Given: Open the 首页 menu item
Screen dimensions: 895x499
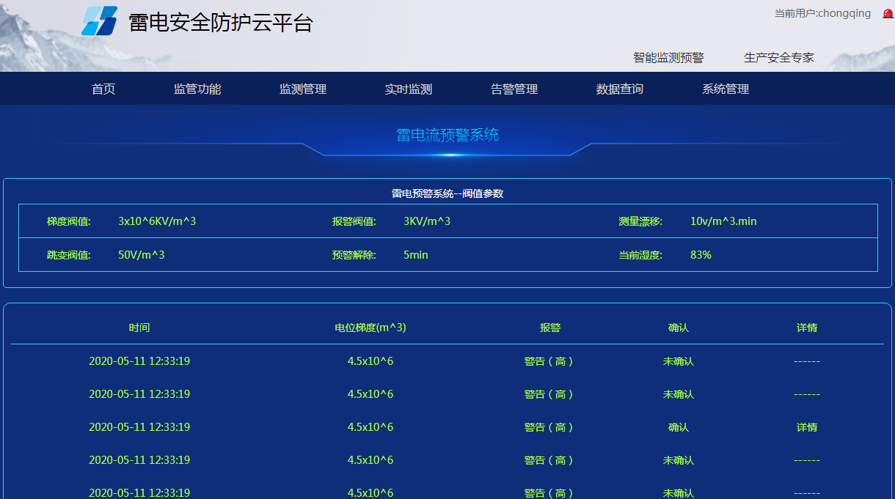Looking at the screenshot, I should pyautogui.click(x=103, y=89).
